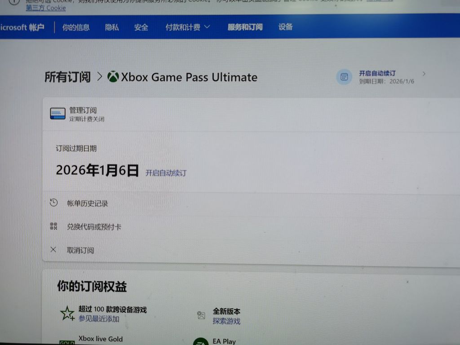This screenshot has height=345, width=460.
Task: Click the GOLD badge beside Xbox live Gold
Action: click(x=66, y=343)
